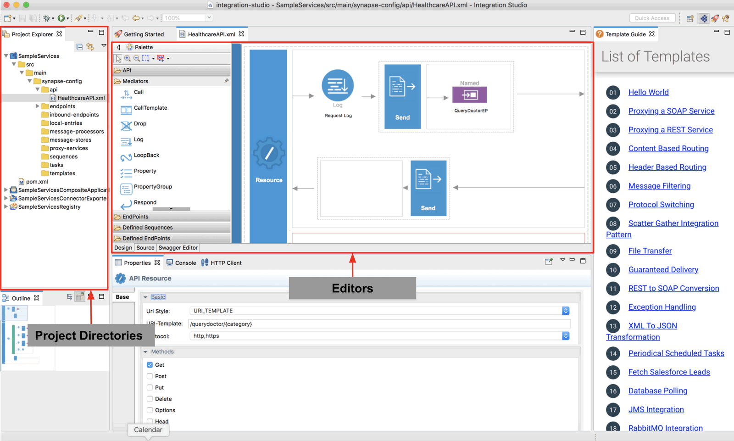Switch to the Getting Started tab
This screenshot has height=441, width=734.
click(139, 34)
